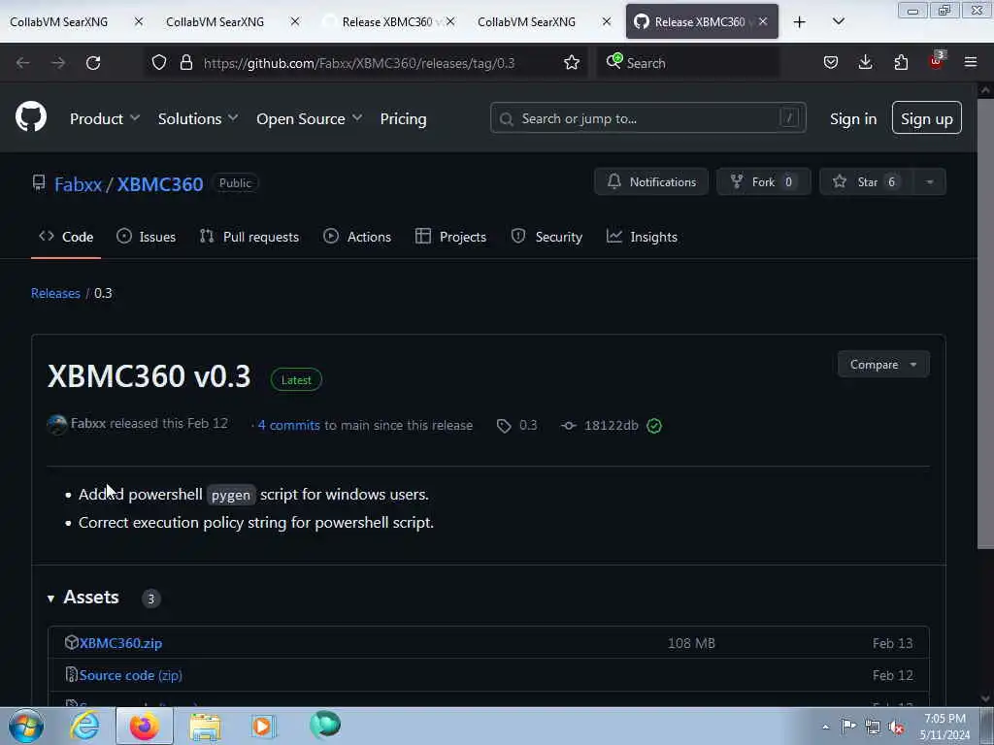Image resolution: width=994 pixels, height=745 pixels.
Task: Click the red uBlock extension icon
Action: [937, 61]
